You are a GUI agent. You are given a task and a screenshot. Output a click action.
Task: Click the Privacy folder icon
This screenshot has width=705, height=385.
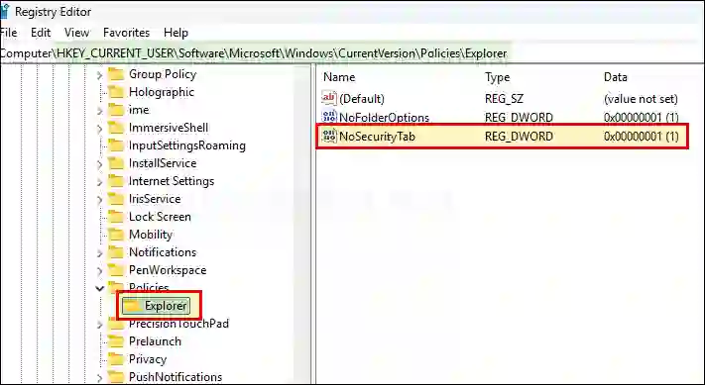(116, 359)
